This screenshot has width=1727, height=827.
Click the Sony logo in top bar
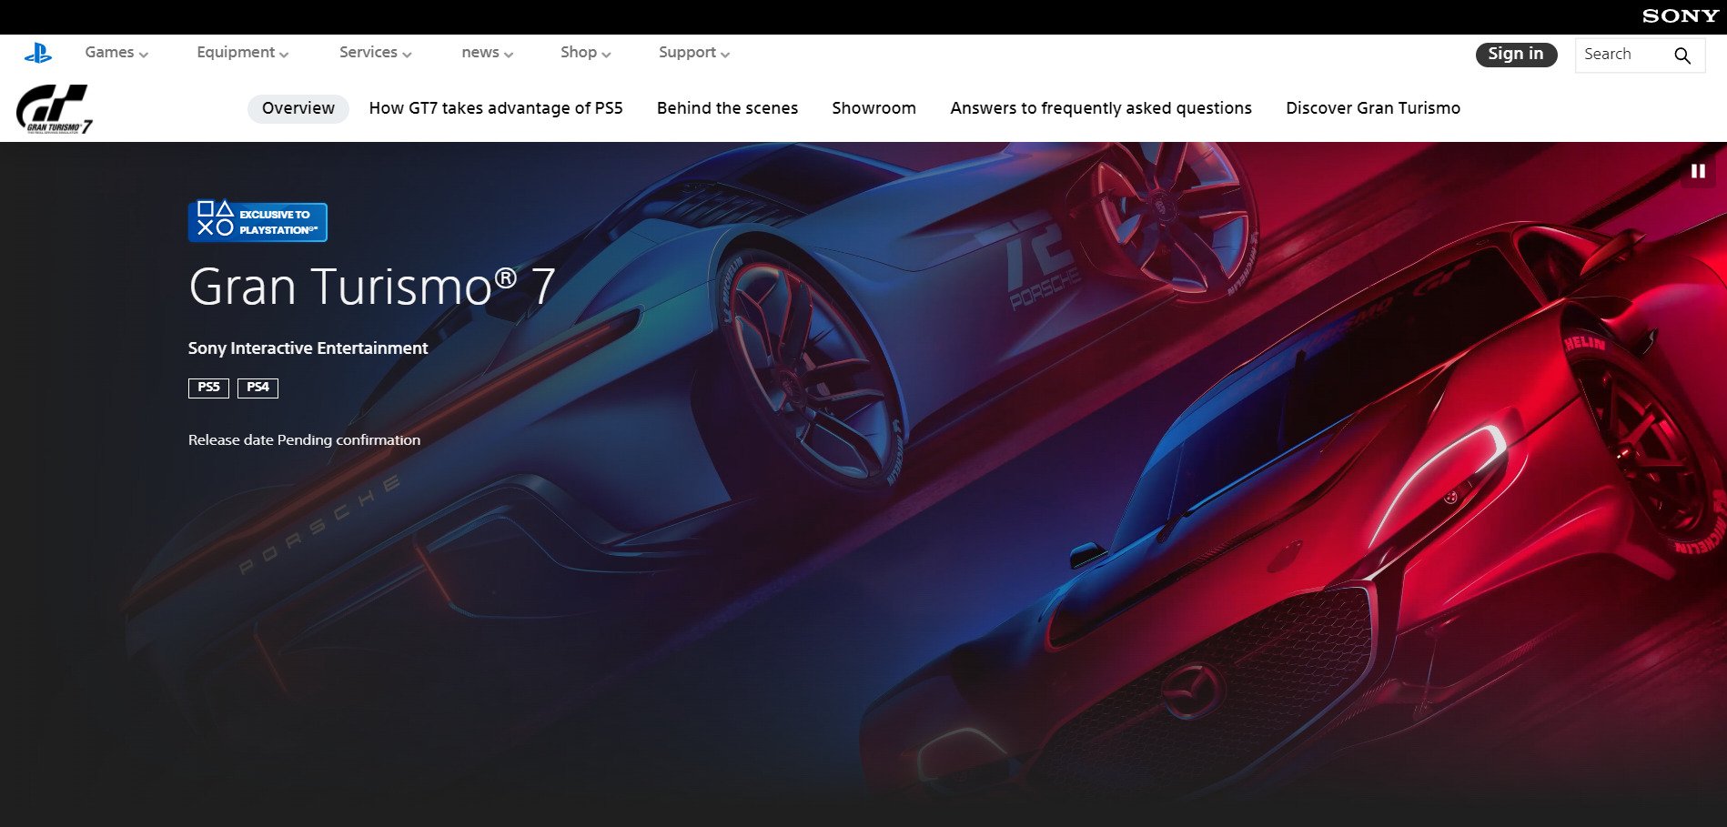(1680, 16)
